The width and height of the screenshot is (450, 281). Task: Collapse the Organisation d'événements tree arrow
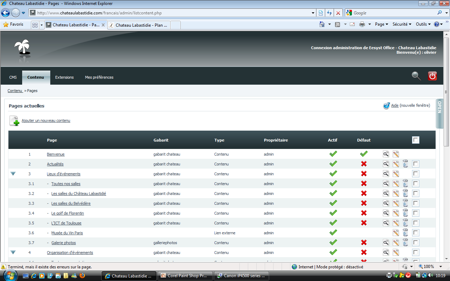tap(13, 252)
